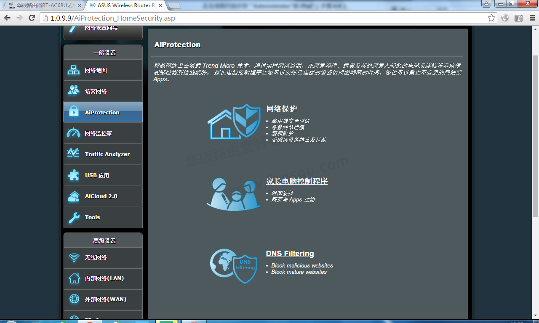This screenshot has width=539, height=323.
Task: Open Traffic Analyzer chart icon
Action: coord(74,154)
